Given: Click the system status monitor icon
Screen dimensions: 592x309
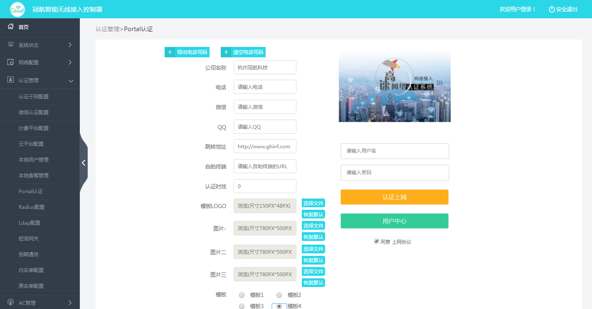Looking at the screenshot, I should (x=11, y=45).
